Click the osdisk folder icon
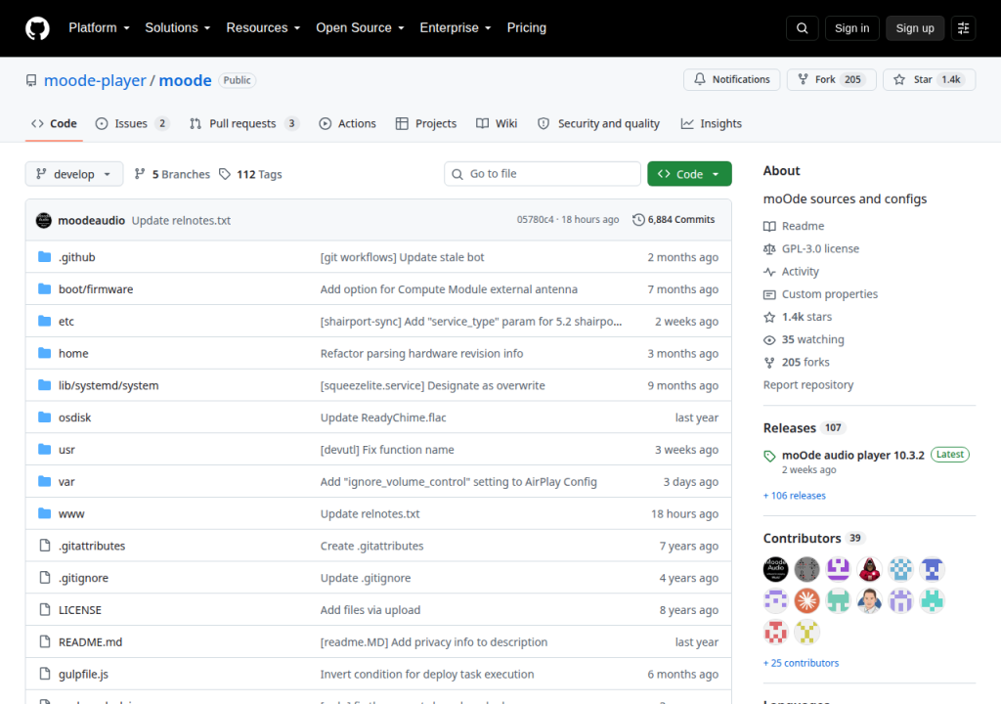The width and height of the screenshot is (1001, 704). point(44,418)
